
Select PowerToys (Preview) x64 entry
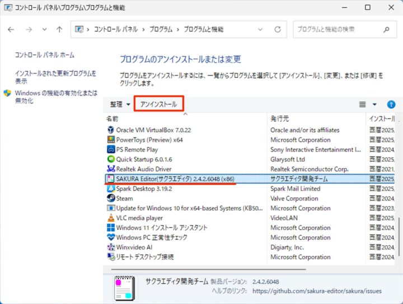pos(149,139)
